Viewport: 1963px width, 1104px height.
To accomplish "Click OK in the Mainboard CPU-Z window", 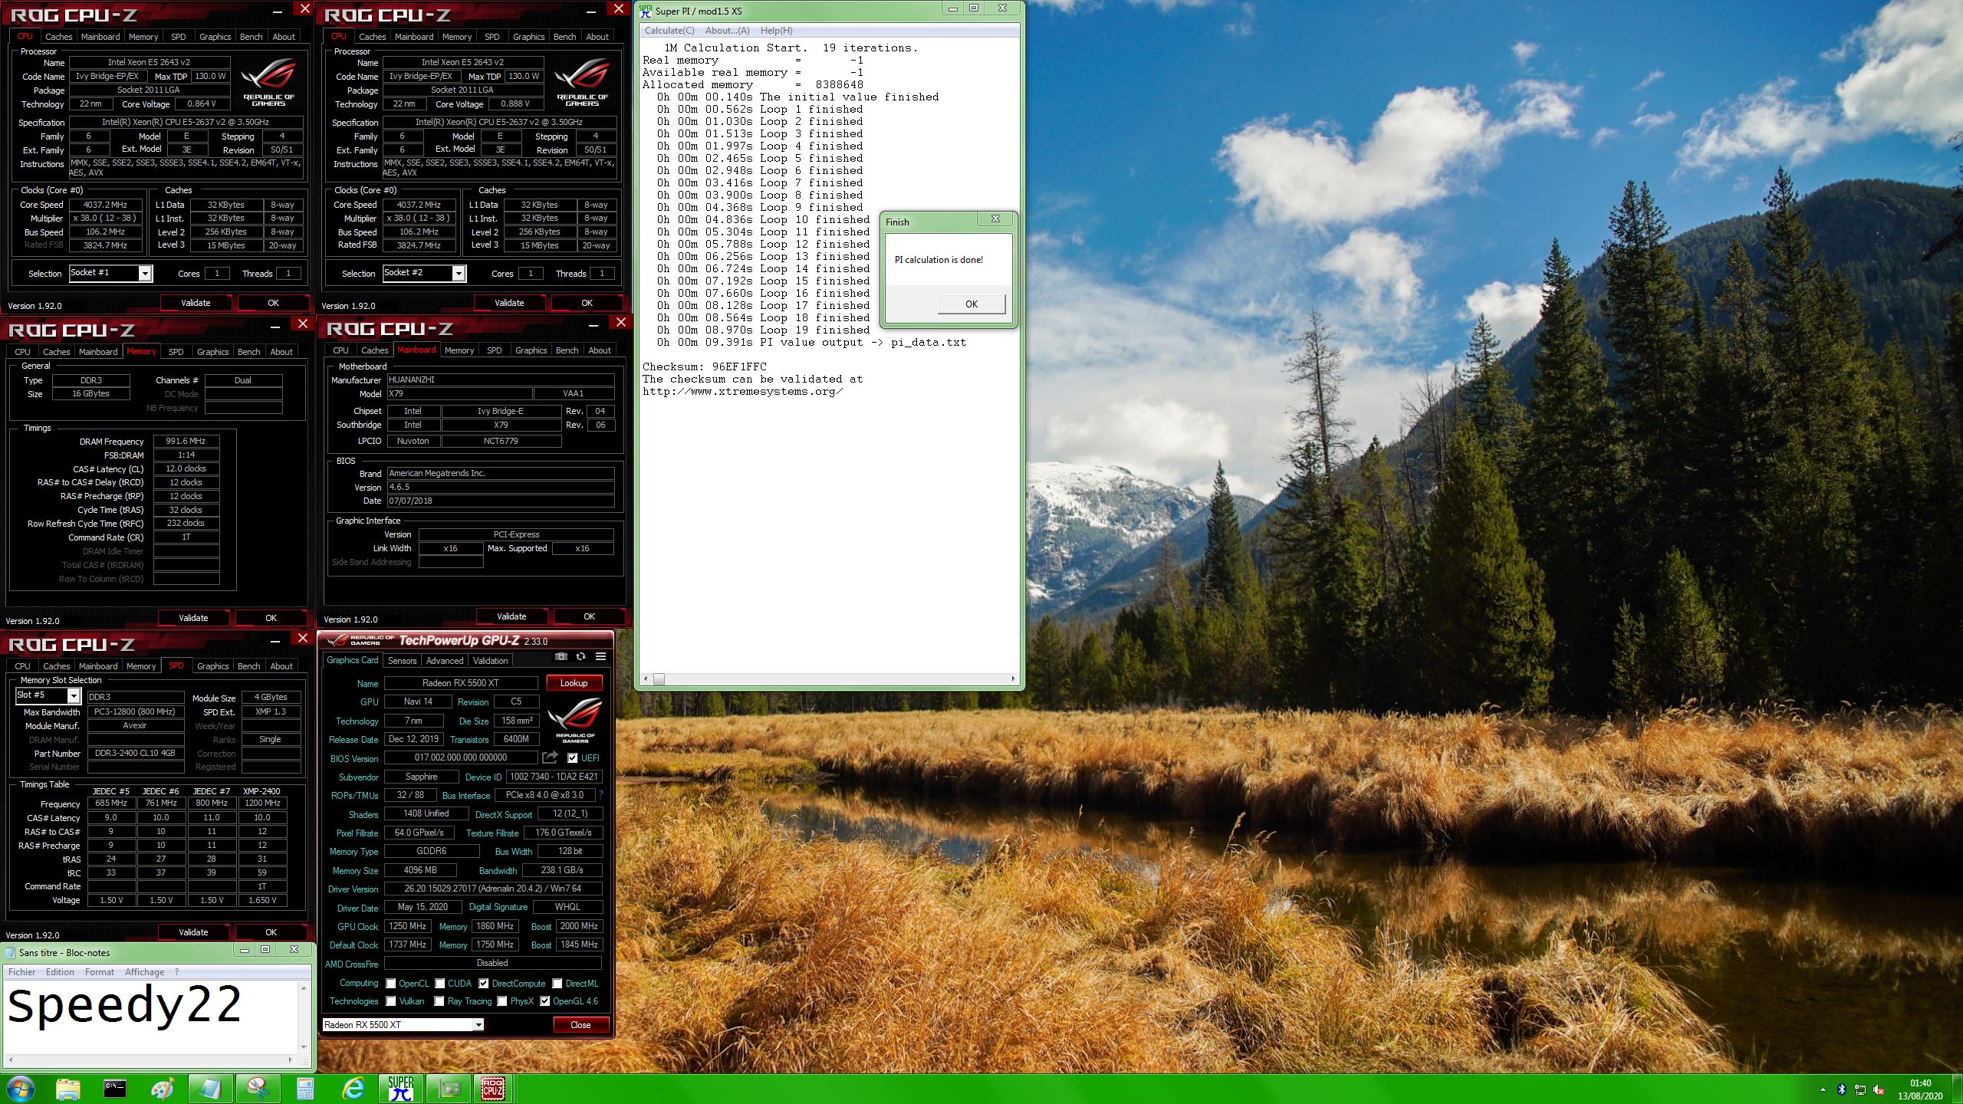I will 589,616.
